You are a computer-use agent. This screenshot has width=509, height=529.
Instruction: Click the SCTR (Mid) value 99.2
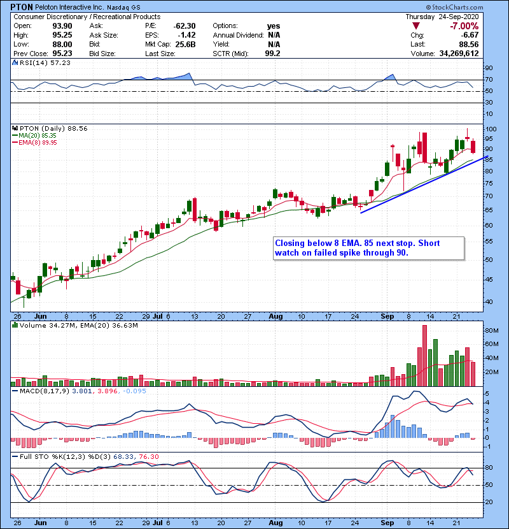[272, 54]
